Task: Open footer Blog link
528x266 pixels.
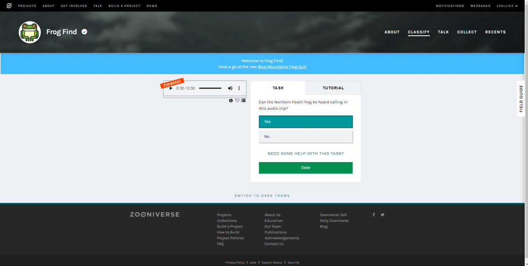Action: click(x=324, y=226)
